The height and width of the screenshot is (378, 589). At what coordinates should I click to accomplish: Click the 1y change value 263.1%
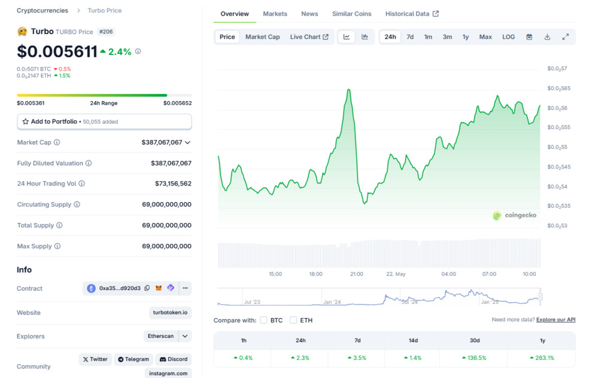point(542,358)
